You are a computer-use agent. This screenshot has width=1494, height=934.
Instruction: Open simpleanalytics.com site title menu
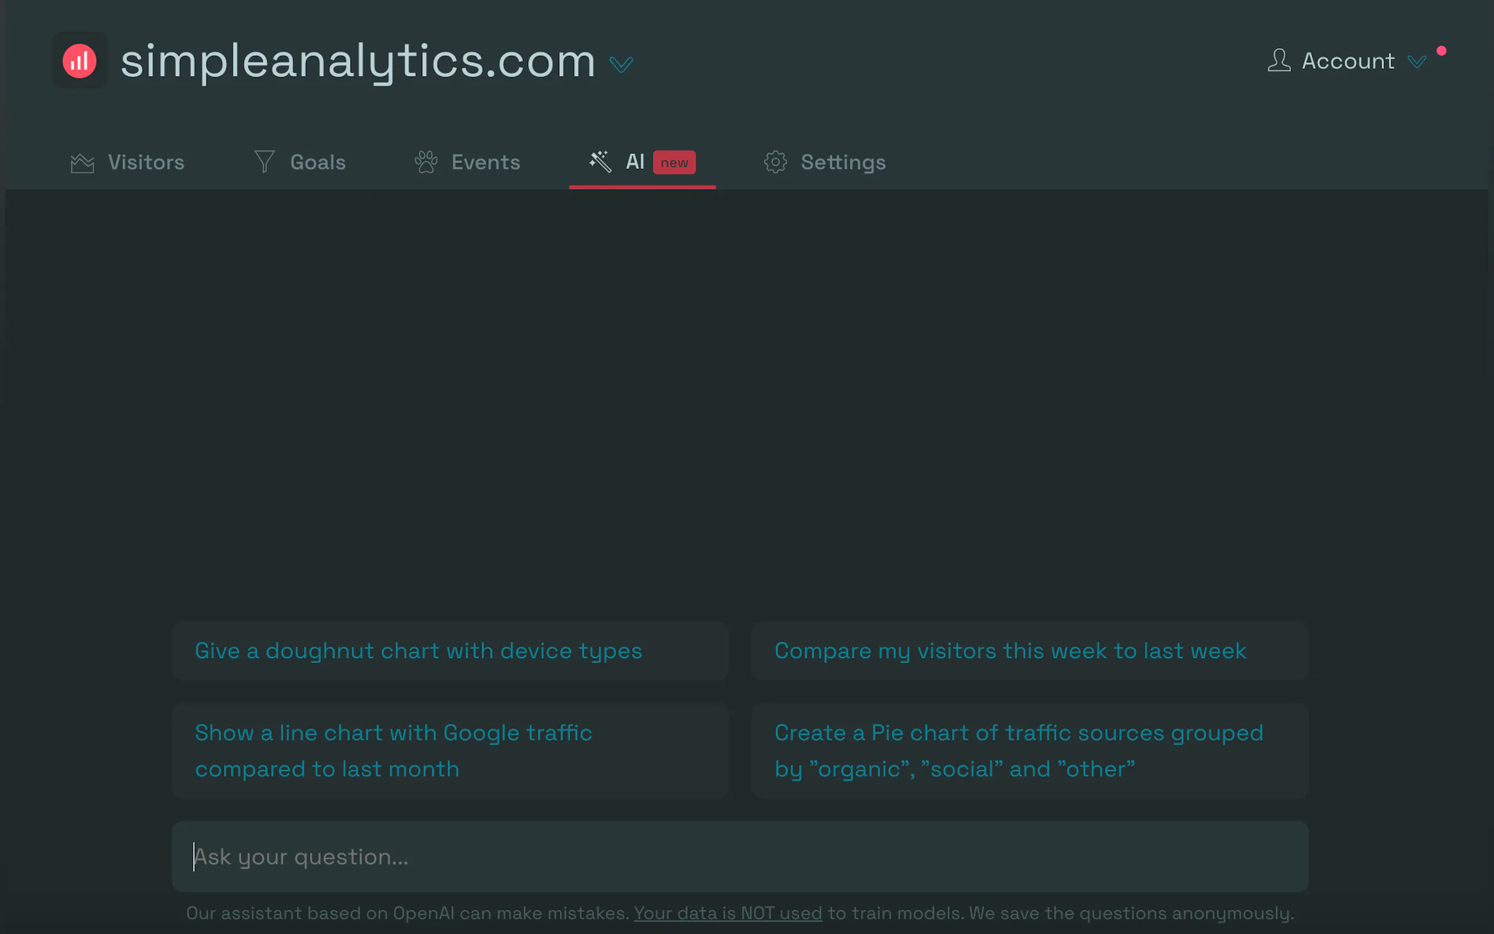click(358, 61)
